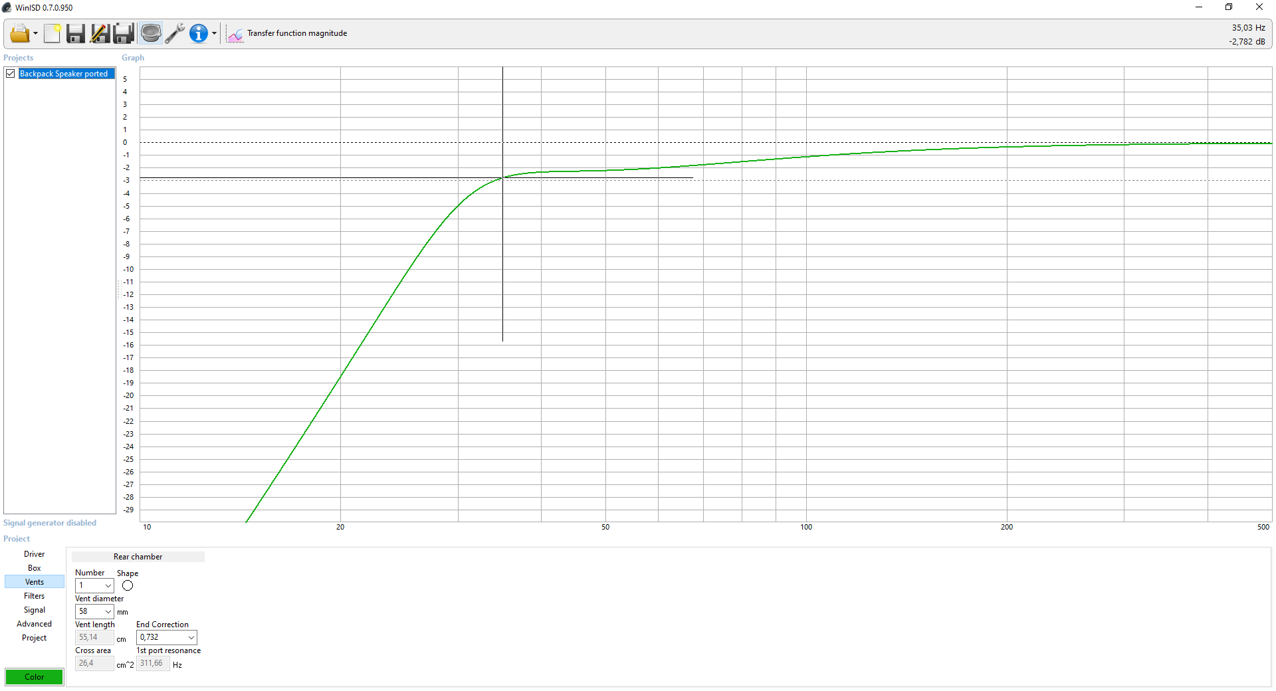1276x691 pixels.
Task: Open the Project tab in lower panel
Action: click(35, 638)
